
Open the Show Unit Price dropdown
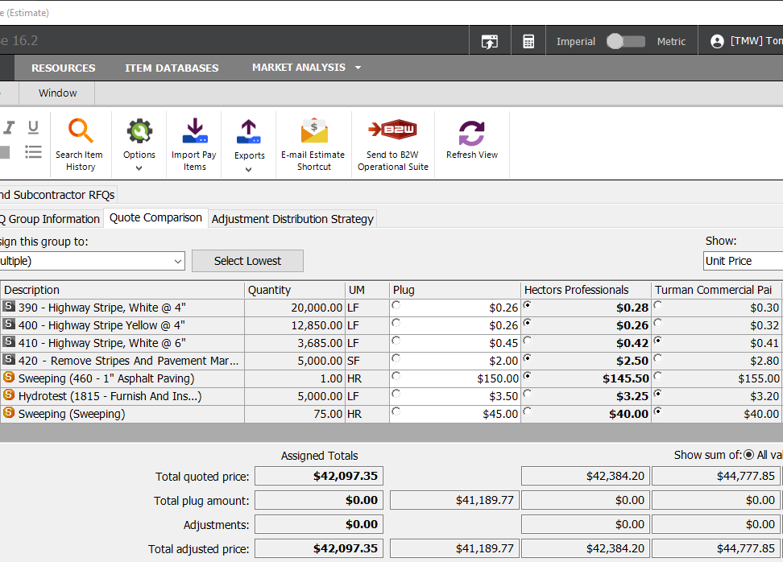(x=743, y=261)
